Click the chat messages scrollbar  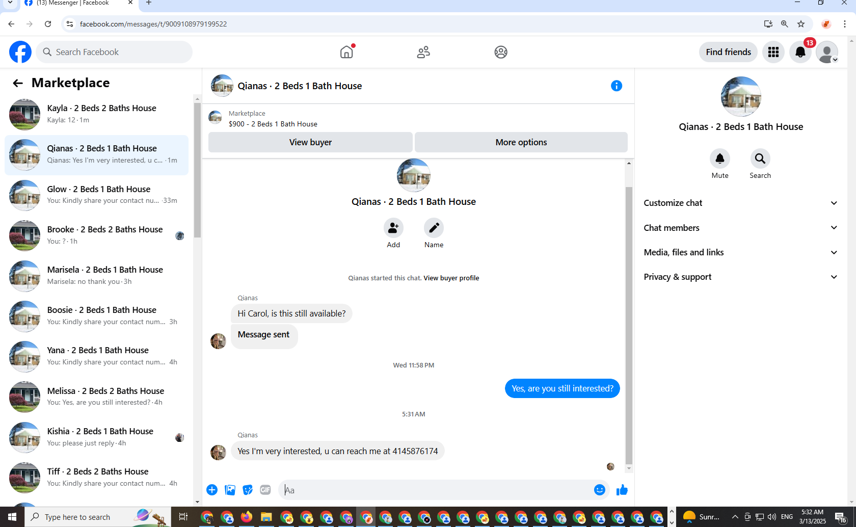tap(629, 325)
